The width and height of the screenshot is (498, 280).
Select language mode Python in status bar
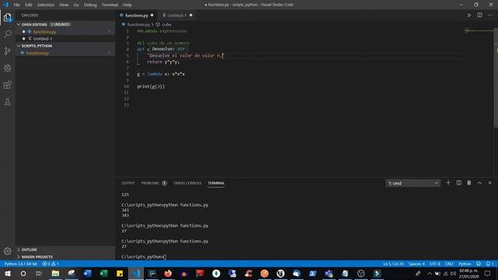click(x=465, y=264)
